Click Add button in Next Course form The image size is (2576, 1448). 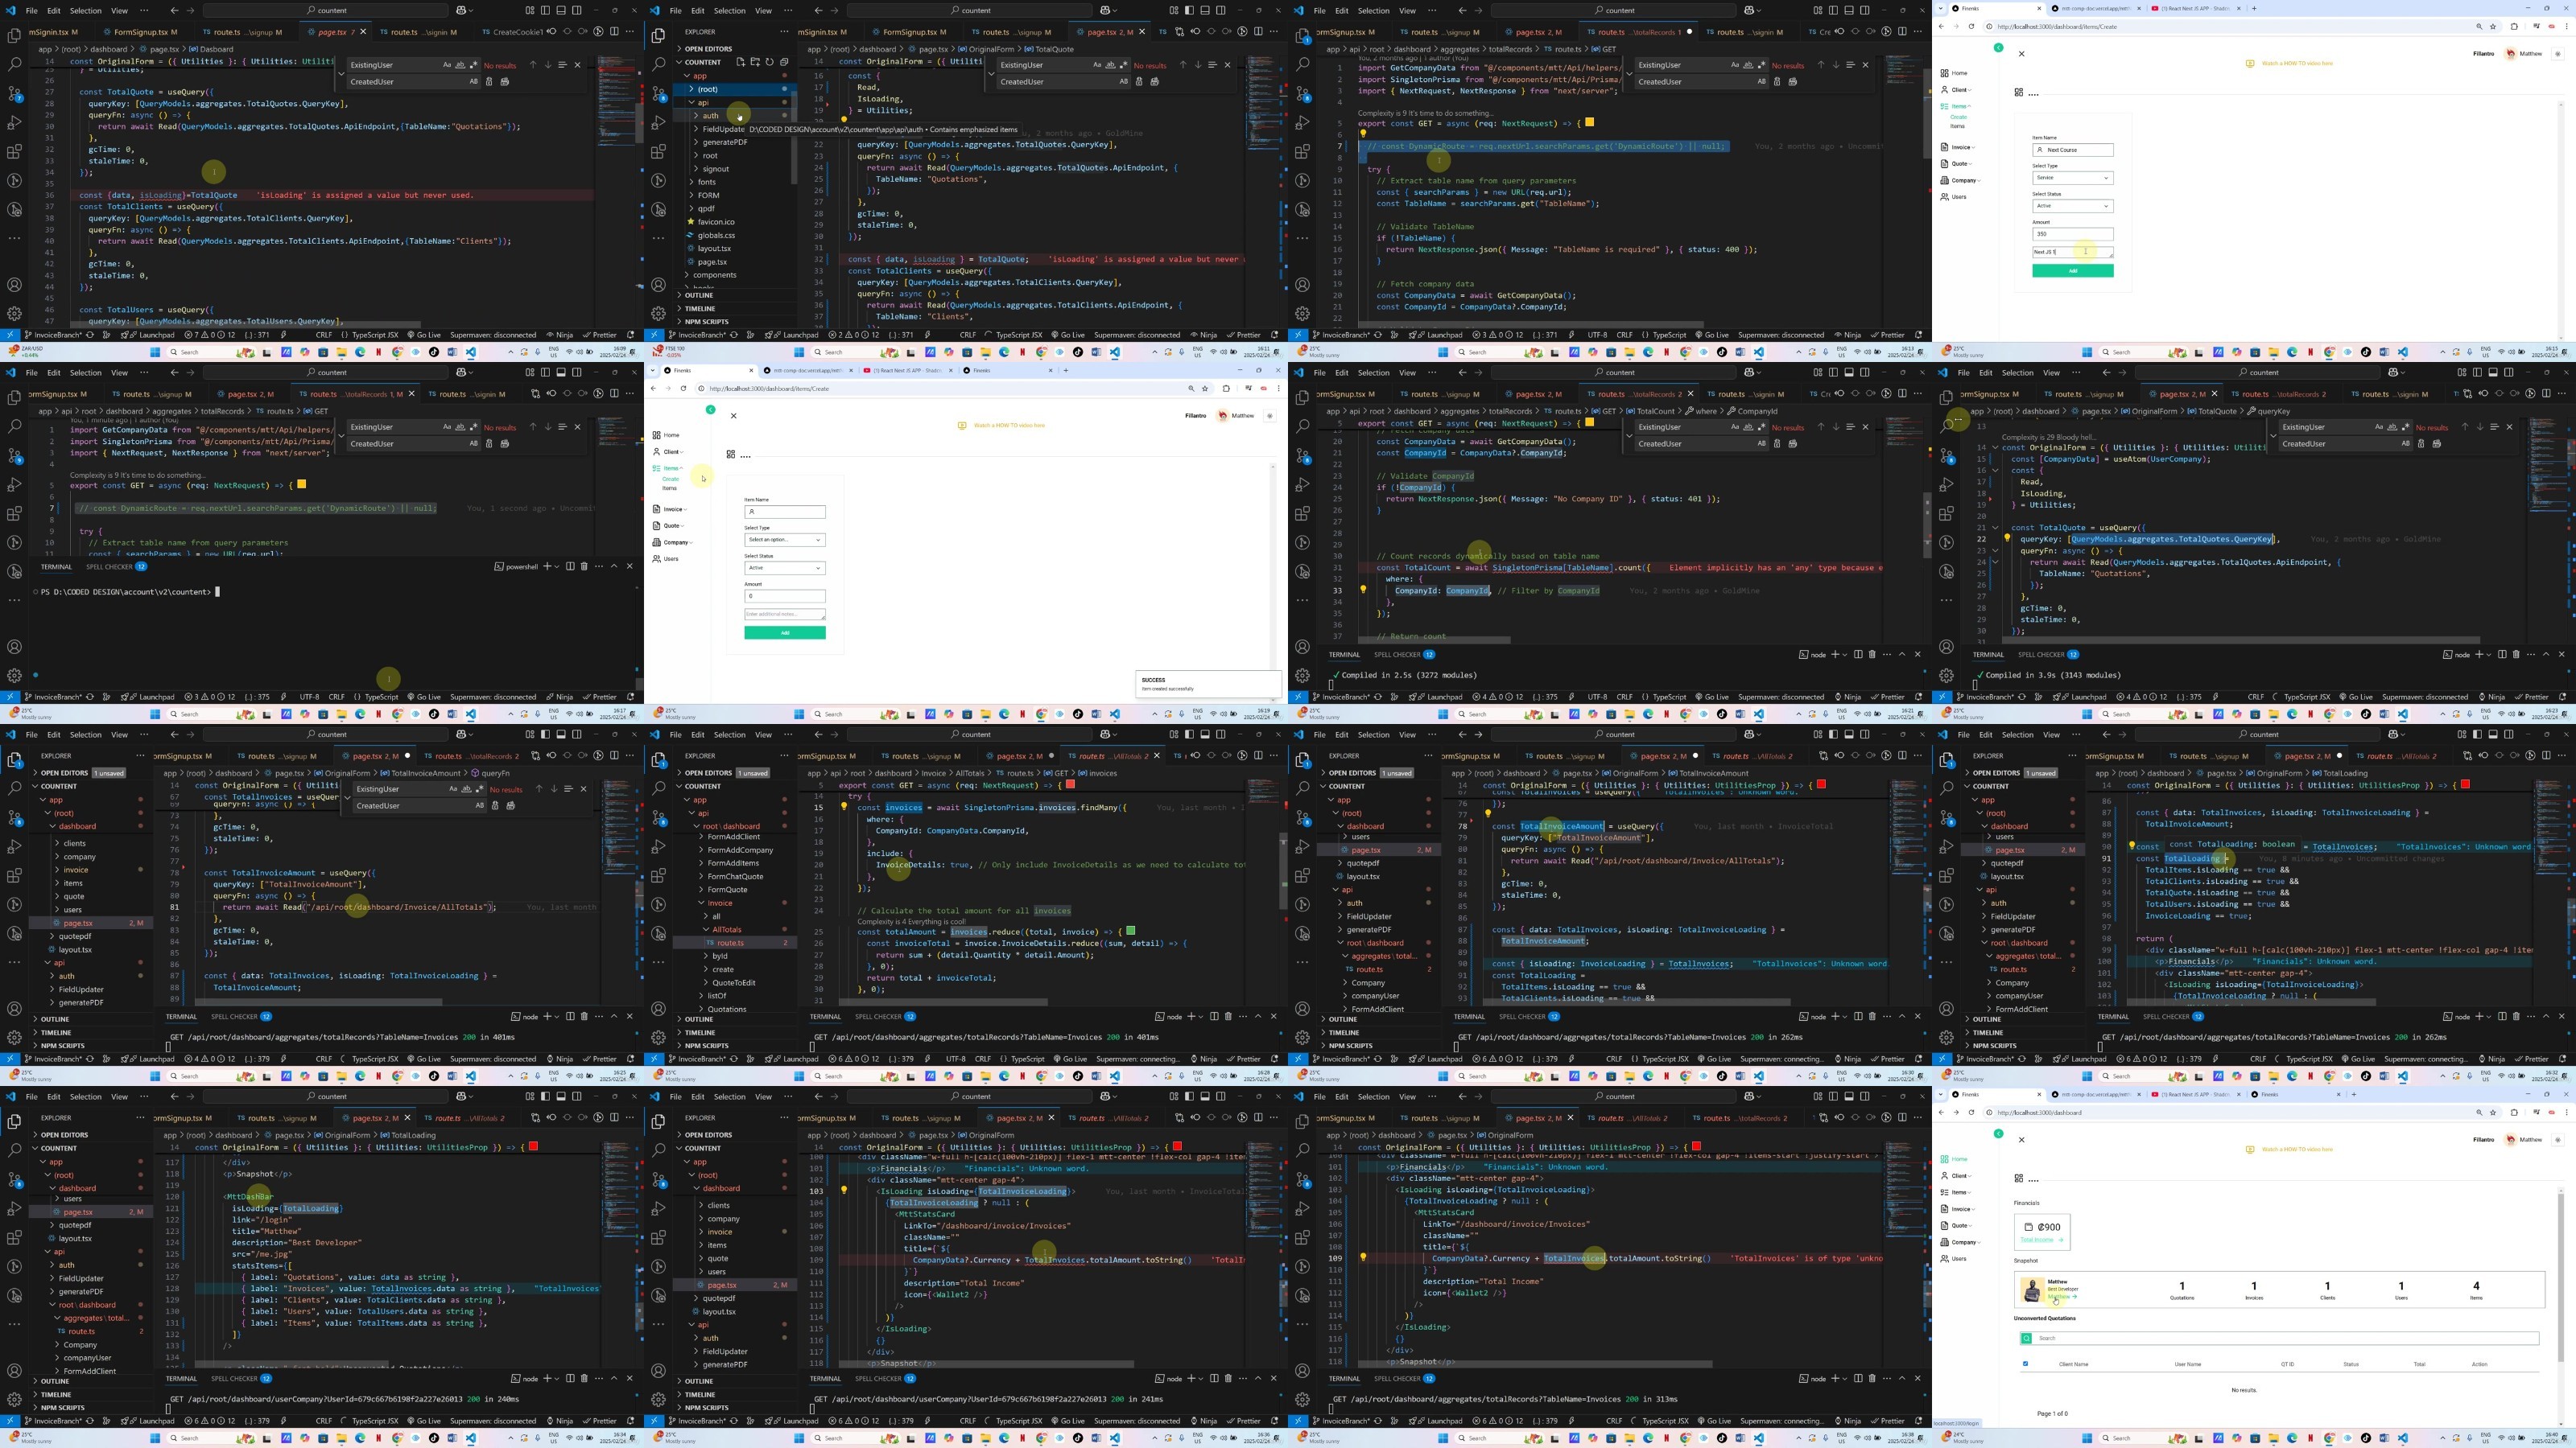click(2073, 271)
